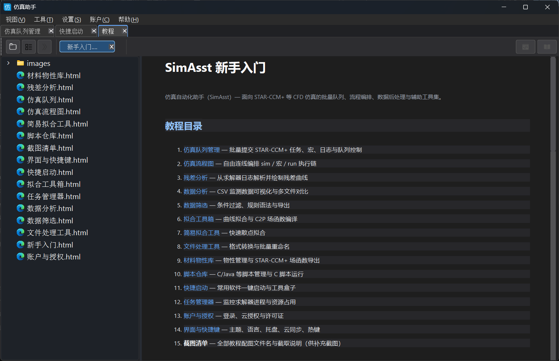Click the 教程目录 section heading
Viewport: 559px width, 361px height.
pyautogui.click(x=183, y=126)
